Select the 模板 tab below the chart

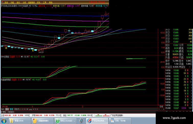(7, 109)
